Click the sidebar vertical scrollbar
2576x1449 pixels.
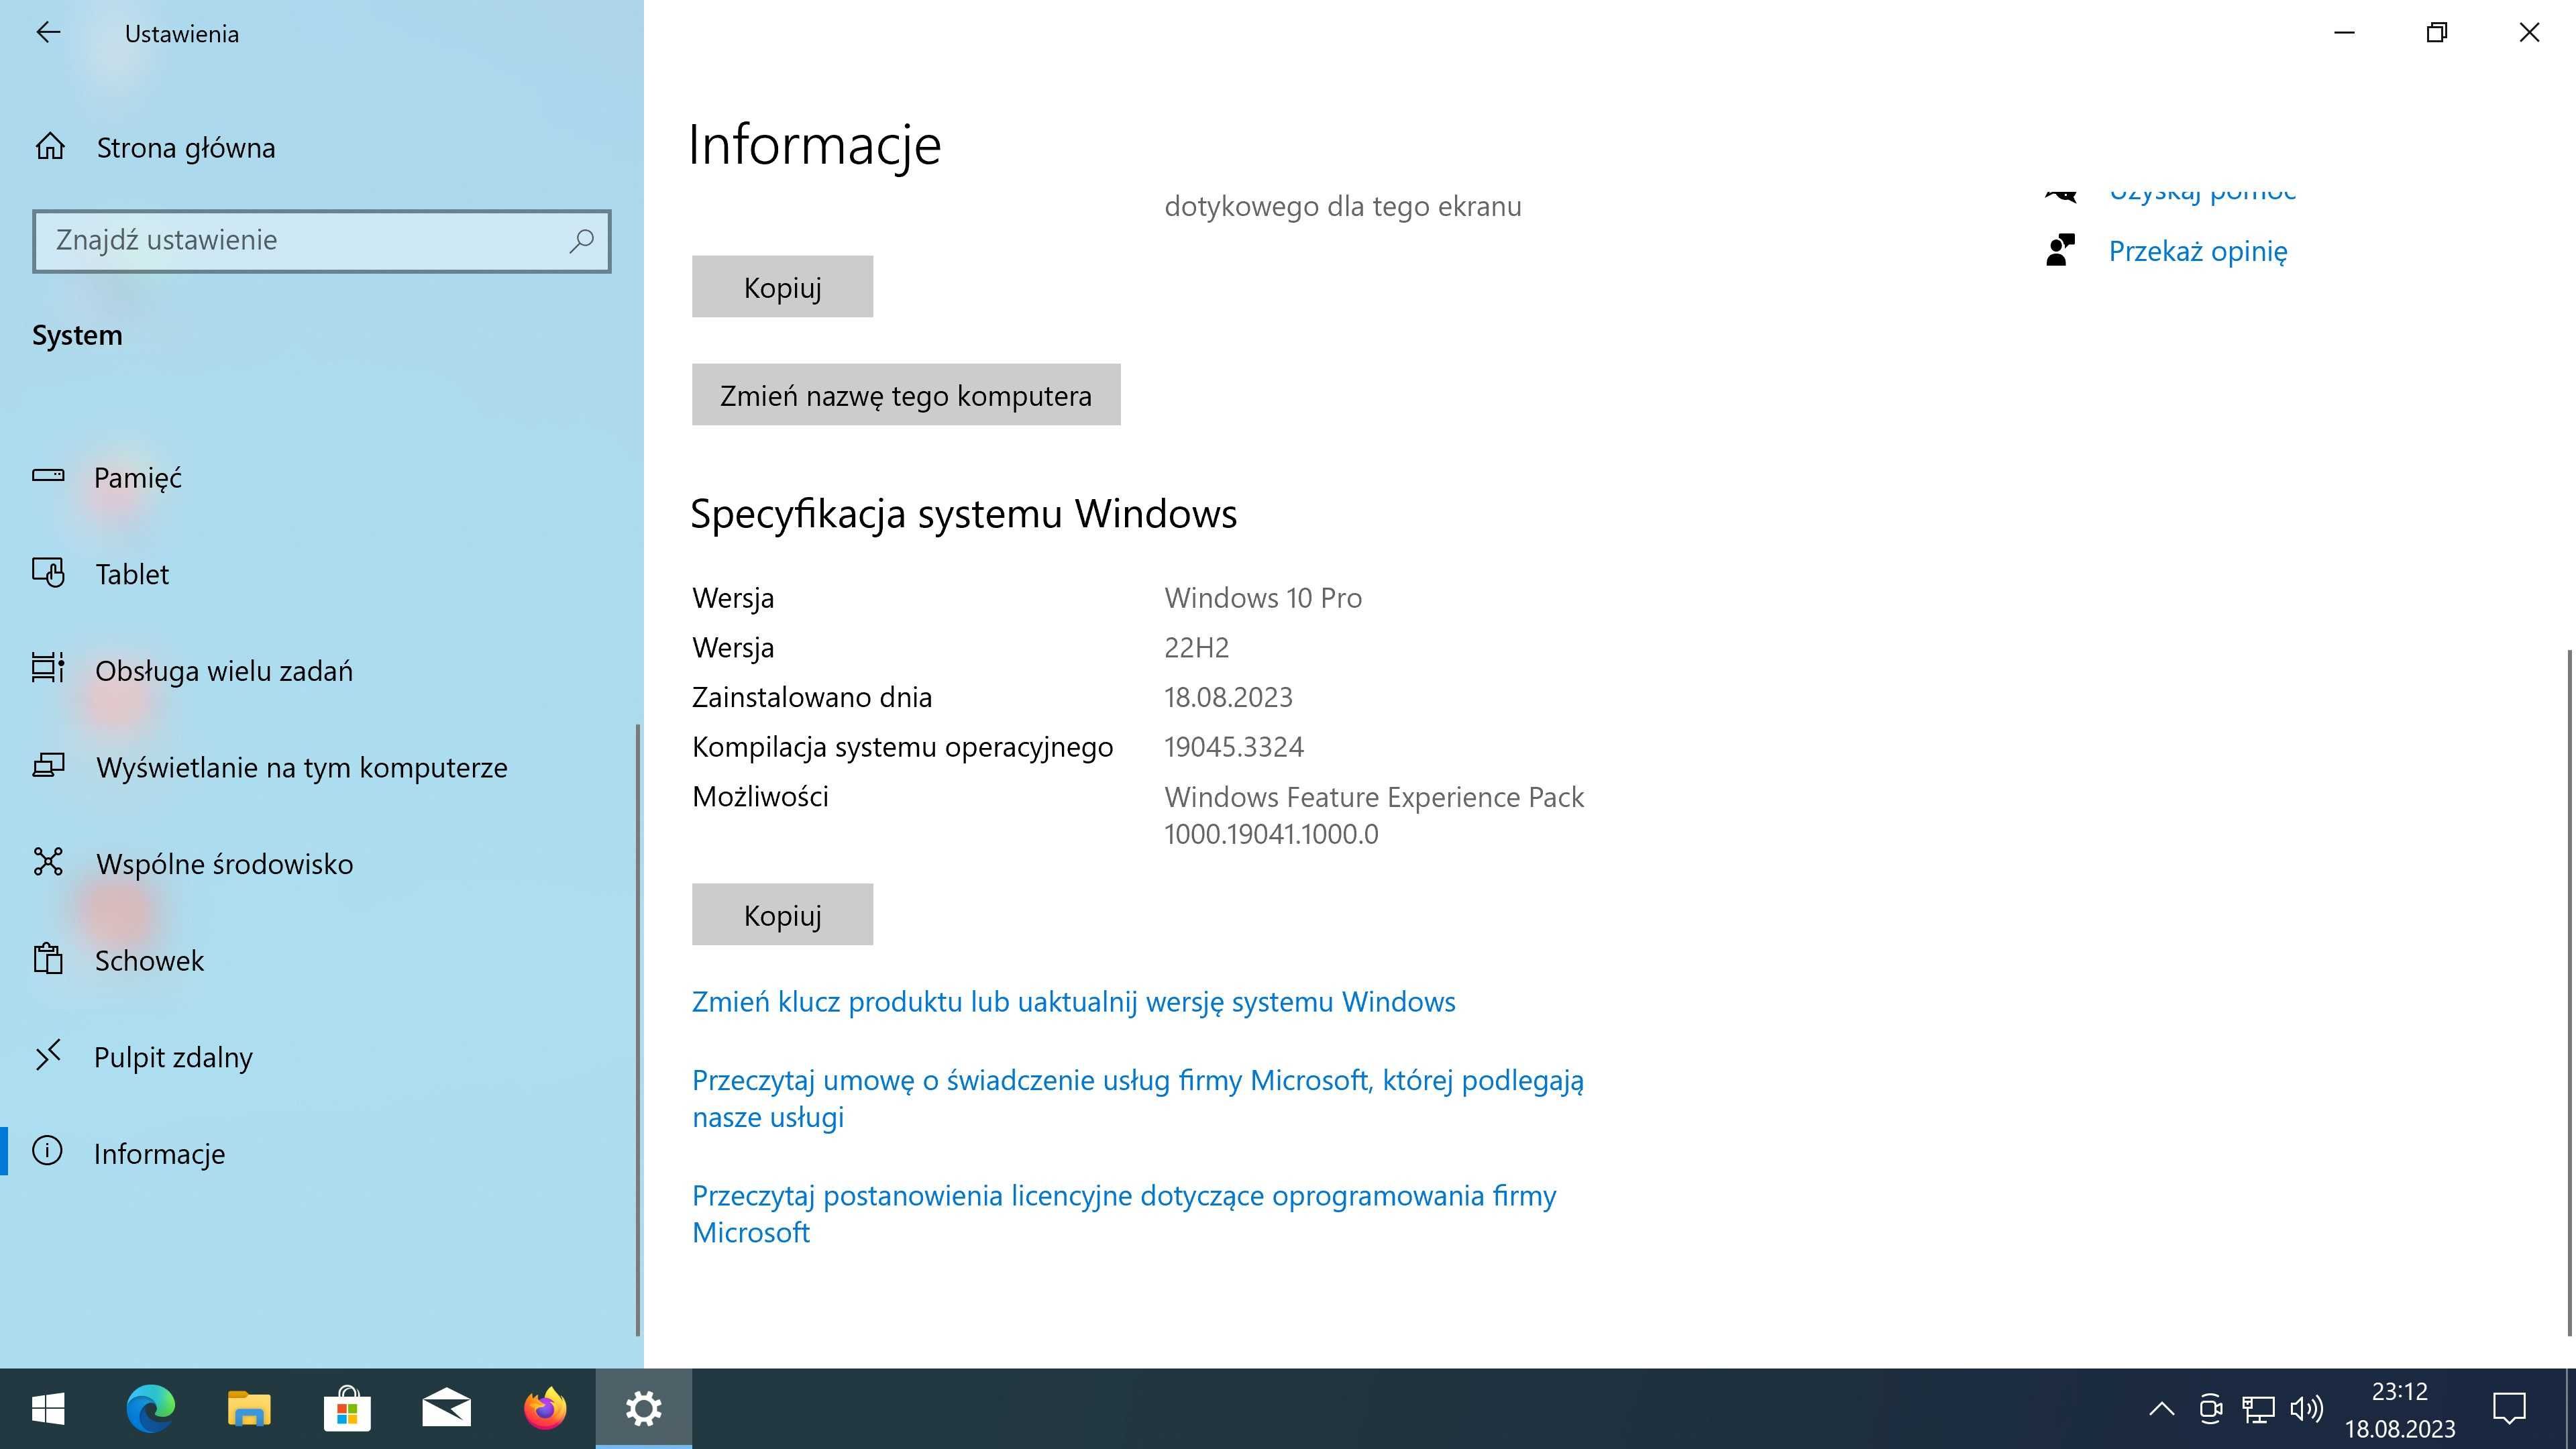click(638, 1030)
